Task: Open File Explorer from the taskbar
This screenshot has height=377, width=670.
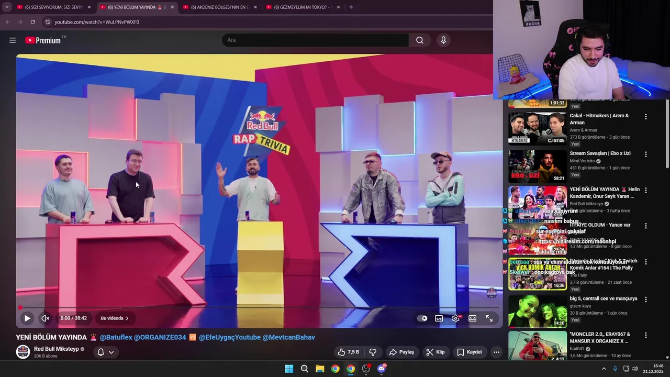Action: pyautogui.click(x=320, y=369)
